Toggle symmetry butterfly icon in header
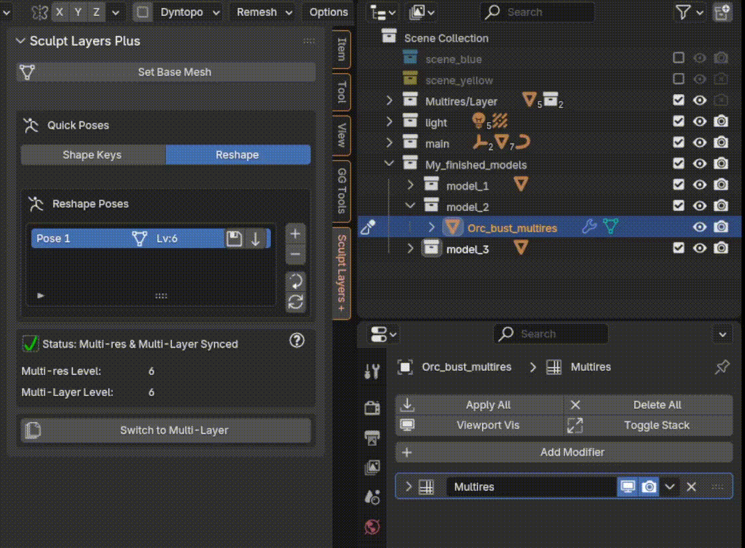 40,12
